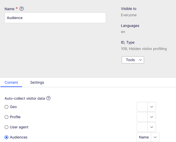
Task: Open the User agent row dropdown
Action: point(146,127)
